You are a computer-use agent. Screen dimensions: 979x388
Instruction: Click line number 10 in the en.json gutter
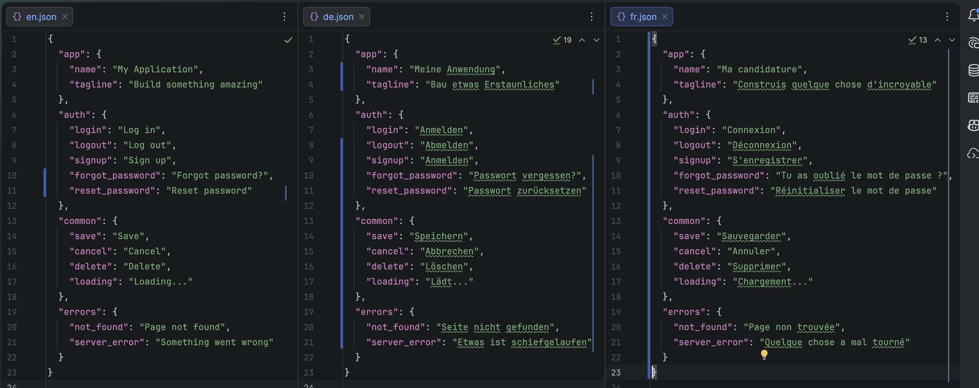pos(12,175)
